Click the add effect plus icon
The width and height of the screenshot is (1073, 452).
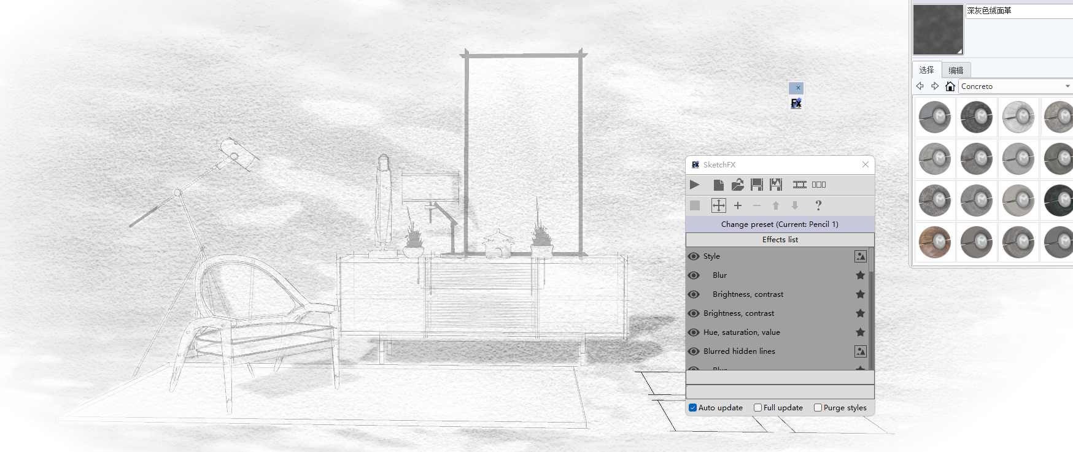point(738,205)
